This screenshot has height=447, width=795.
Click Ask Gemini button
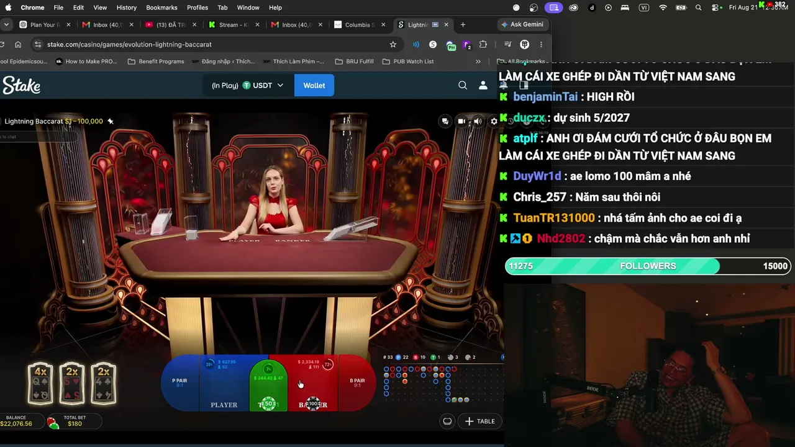click(x=522, y=25)
